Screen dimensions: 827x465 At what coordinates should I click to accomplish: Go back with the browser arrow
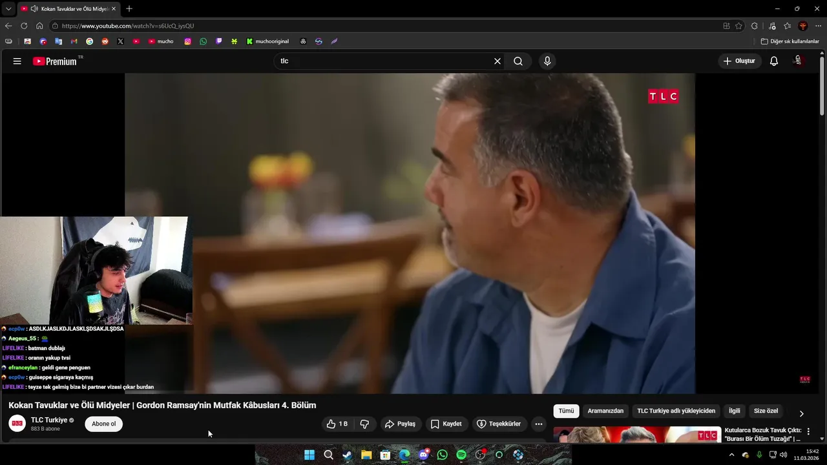8,26
